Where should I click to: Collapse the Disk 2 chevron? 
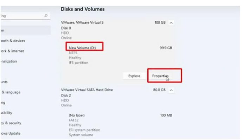171,90
